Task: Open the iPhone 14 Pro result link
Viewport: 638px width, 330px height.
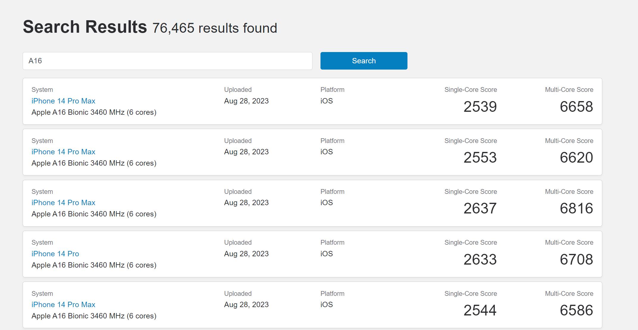Action: point(55,254)
